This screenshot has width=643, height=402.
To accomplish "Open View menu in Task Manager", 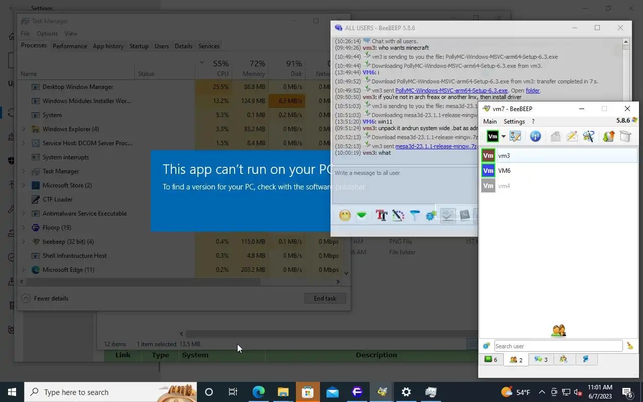I will click(x=71, y=34).
